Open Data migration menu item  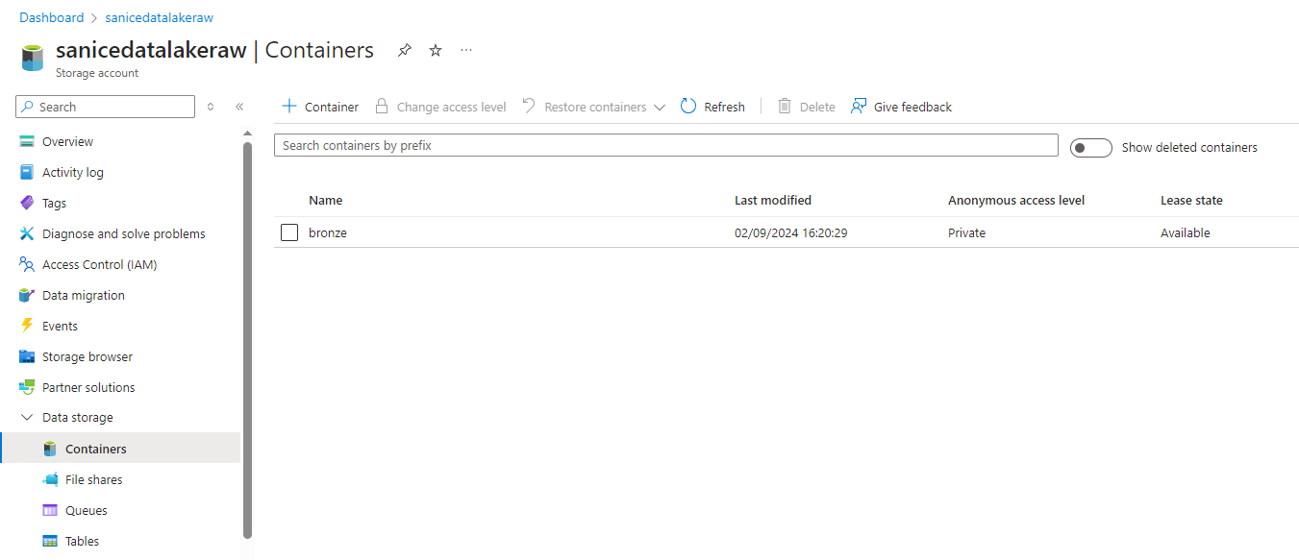point(84,295)
